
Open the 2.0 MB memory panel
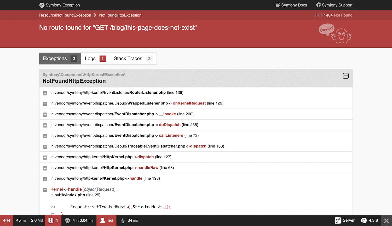[x=37, y=221]
